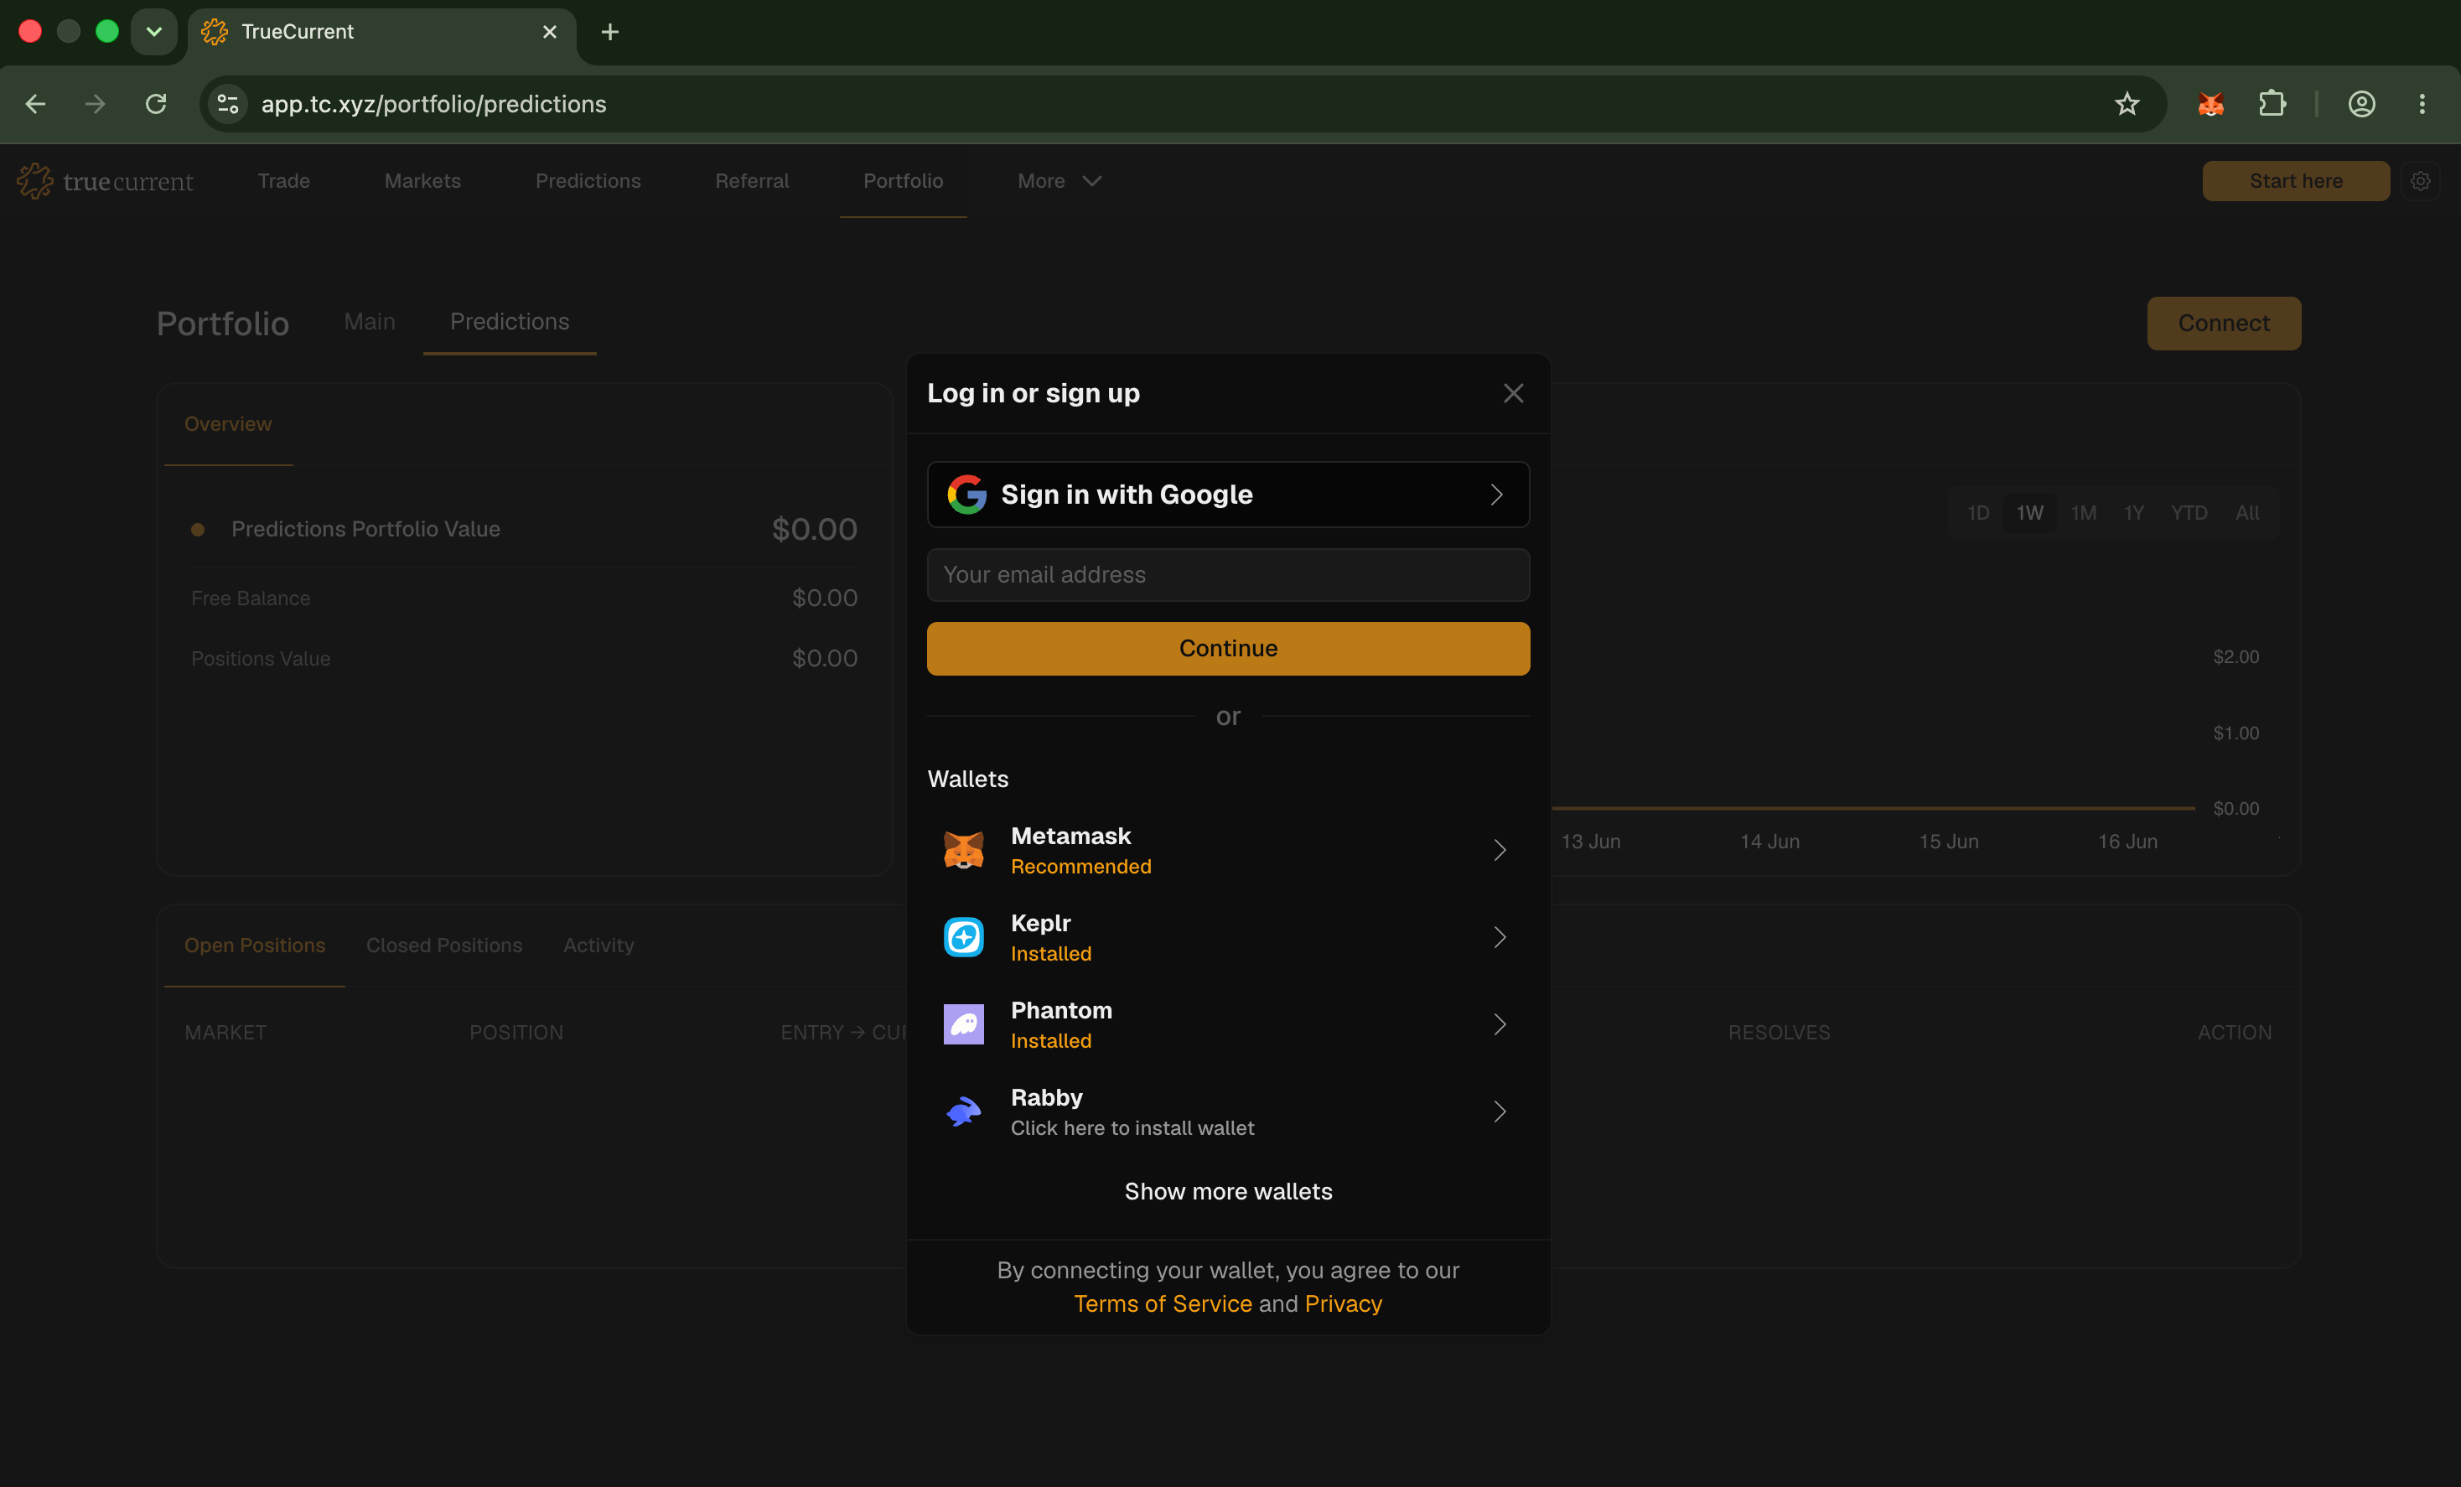Open settings gear next to Start here
This screenshot has height=1487, width=2461.
2420,181
